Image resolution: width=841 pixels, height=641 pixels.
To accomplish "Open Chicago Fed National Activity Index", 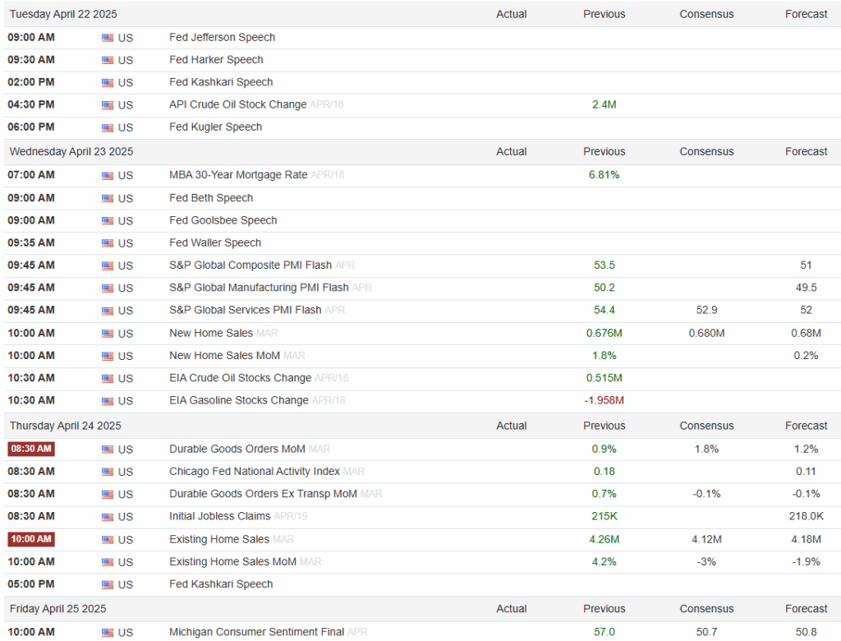I will pyautogui.click(x=255, y=472).
